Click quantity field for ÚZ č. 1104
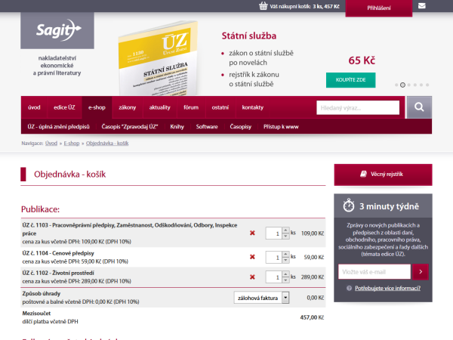 273,257
